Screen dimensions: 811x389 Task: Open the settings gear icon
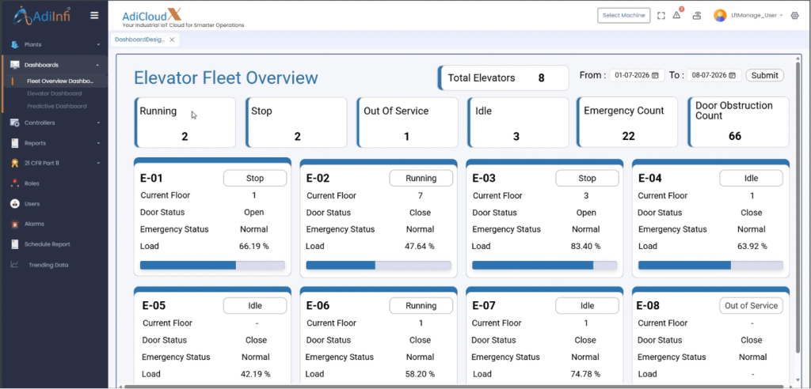(x=795, y=16)
